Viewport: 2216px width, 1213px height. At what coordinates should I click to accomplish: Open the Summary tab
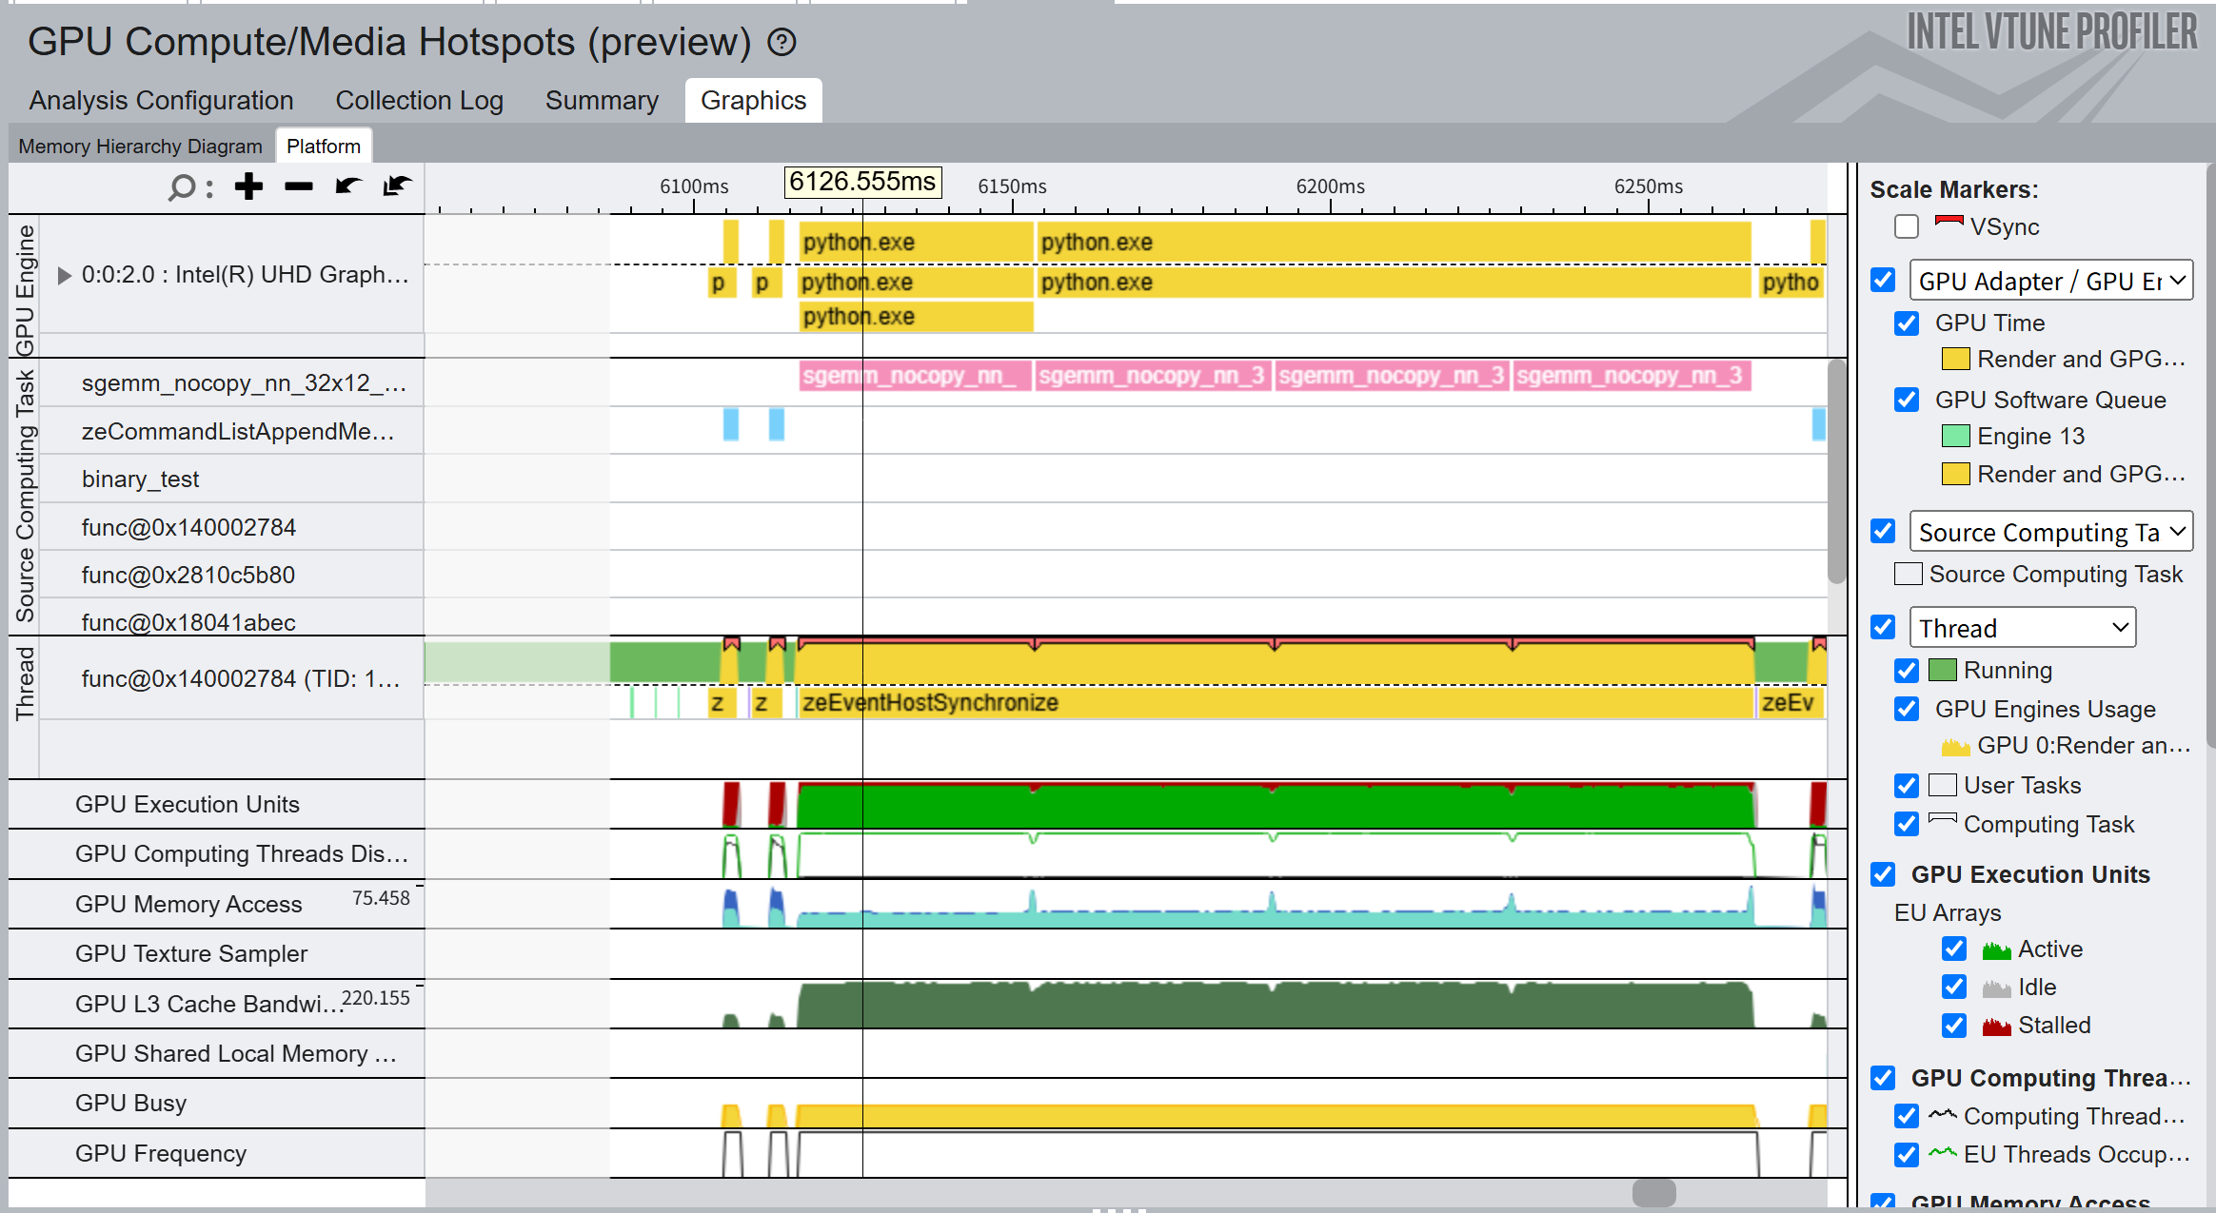point(602,100)
